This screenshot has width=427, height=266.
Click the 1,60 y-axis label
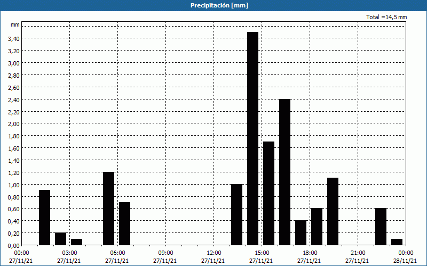[14, 148]
